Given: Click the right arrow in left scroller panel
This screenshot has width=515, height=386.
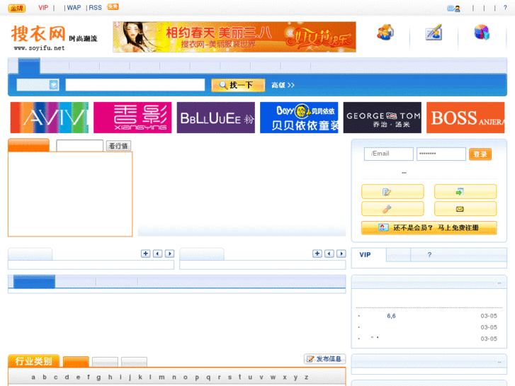Looking at the screenshot, I should point(170,254).
